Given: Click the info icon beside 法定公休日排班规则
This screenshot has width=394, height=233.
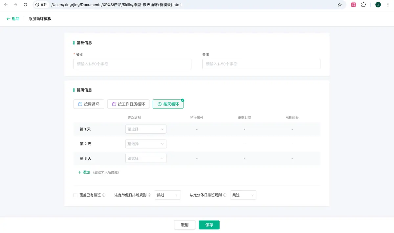Looking at the screenshot, I should click(225, 195).
